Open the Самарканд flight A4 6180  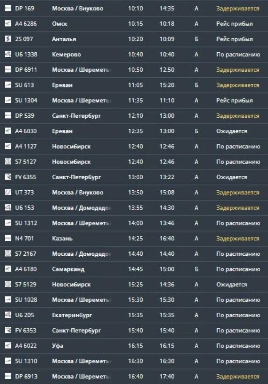134,269
